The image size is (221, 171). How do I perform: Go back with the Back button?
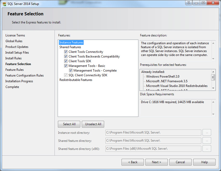point(133,162)
